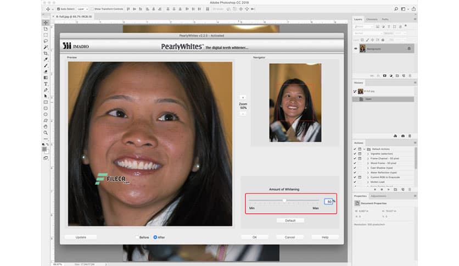Click the Update button
The height and width of the screenshot is (266, 459).
click(81, 237)
